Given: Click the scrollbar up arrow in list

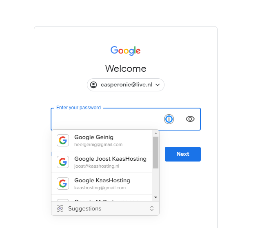Looking at the screenshot, I should 156,133.
